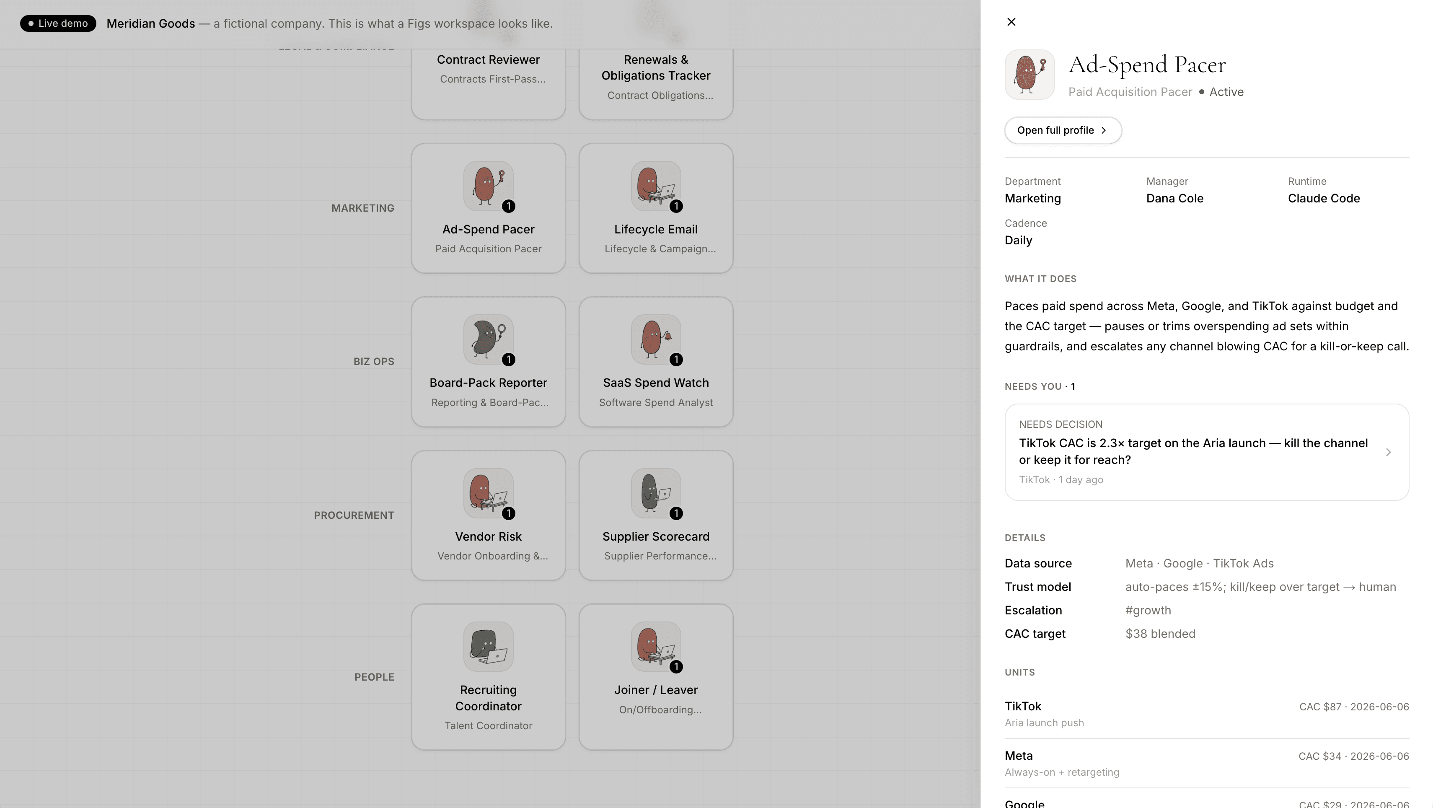
Task: Select the Joiner / Leaver card title
Action: click(655, 690)
